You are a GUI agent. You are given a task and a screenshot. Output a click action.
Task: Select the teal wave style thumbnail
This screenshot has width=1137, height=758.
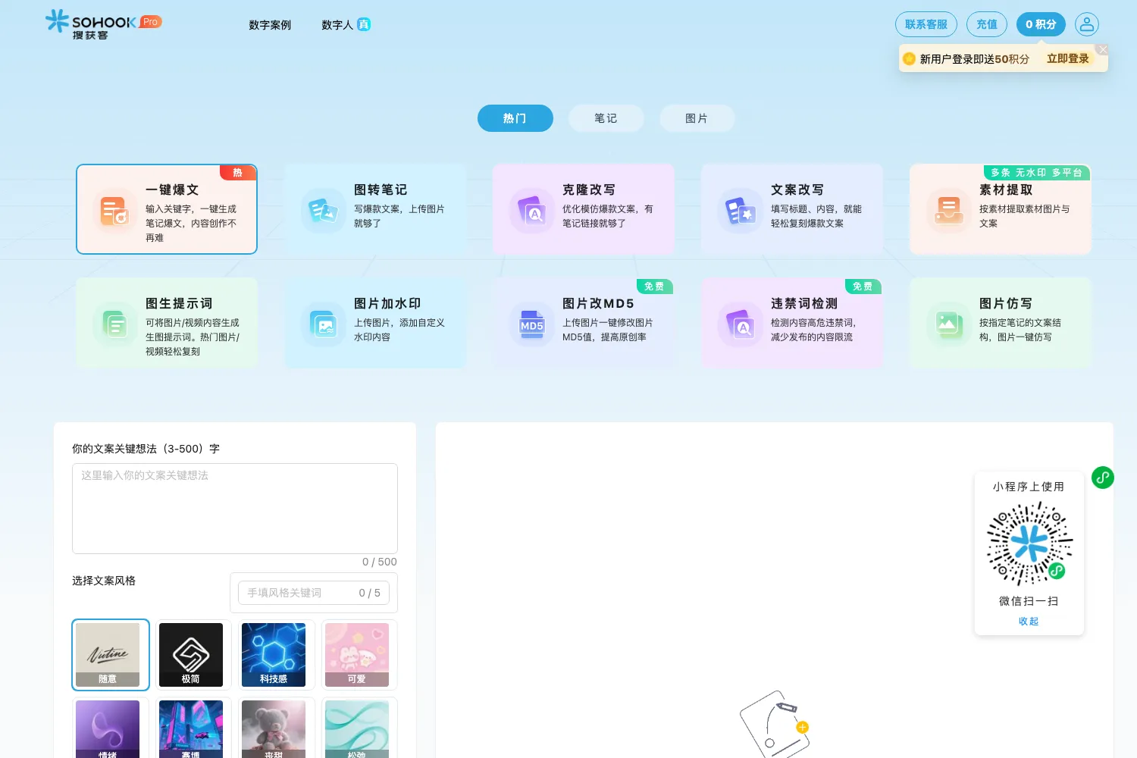click(x=357, y=729)
